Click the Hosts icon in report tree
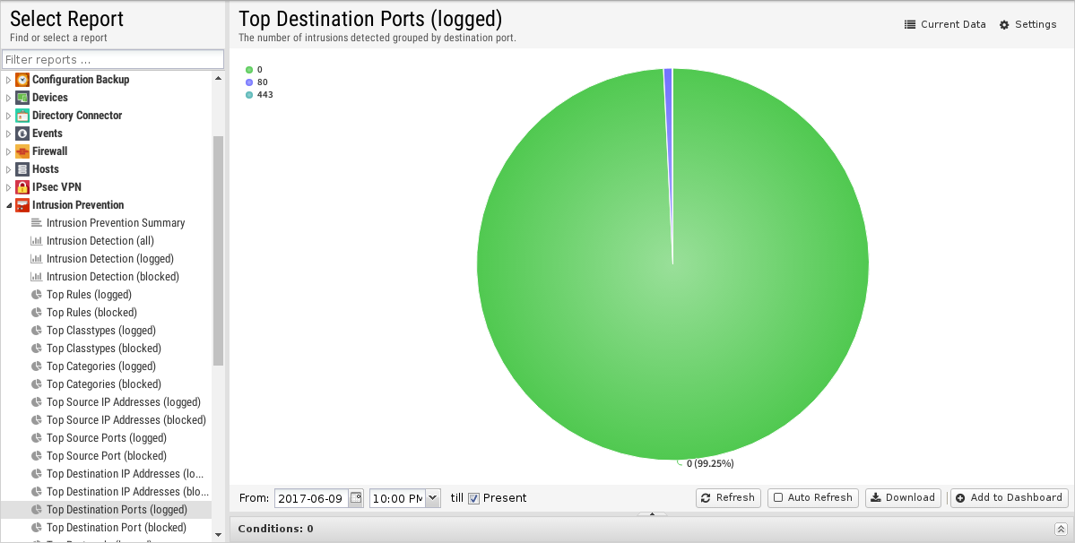 pos(22,169)
